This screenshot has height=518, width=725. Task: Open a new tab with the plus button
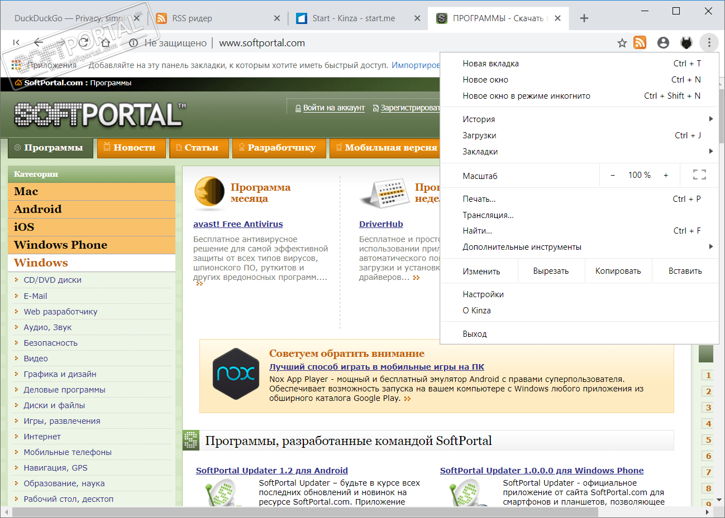584,18
